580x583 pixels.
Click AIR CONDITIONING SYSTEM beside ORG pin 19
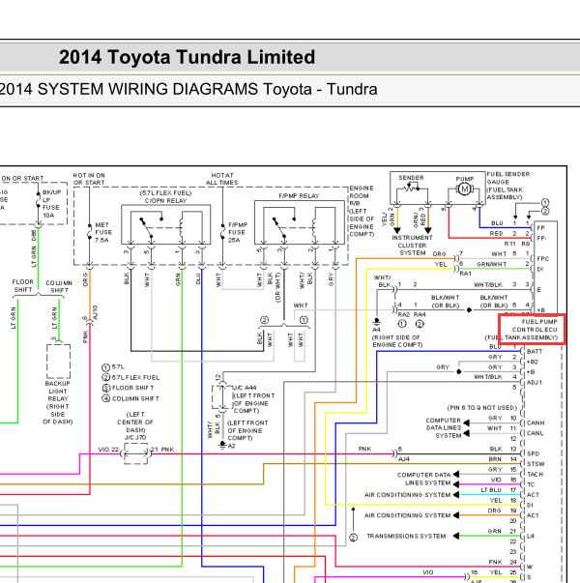408,515
